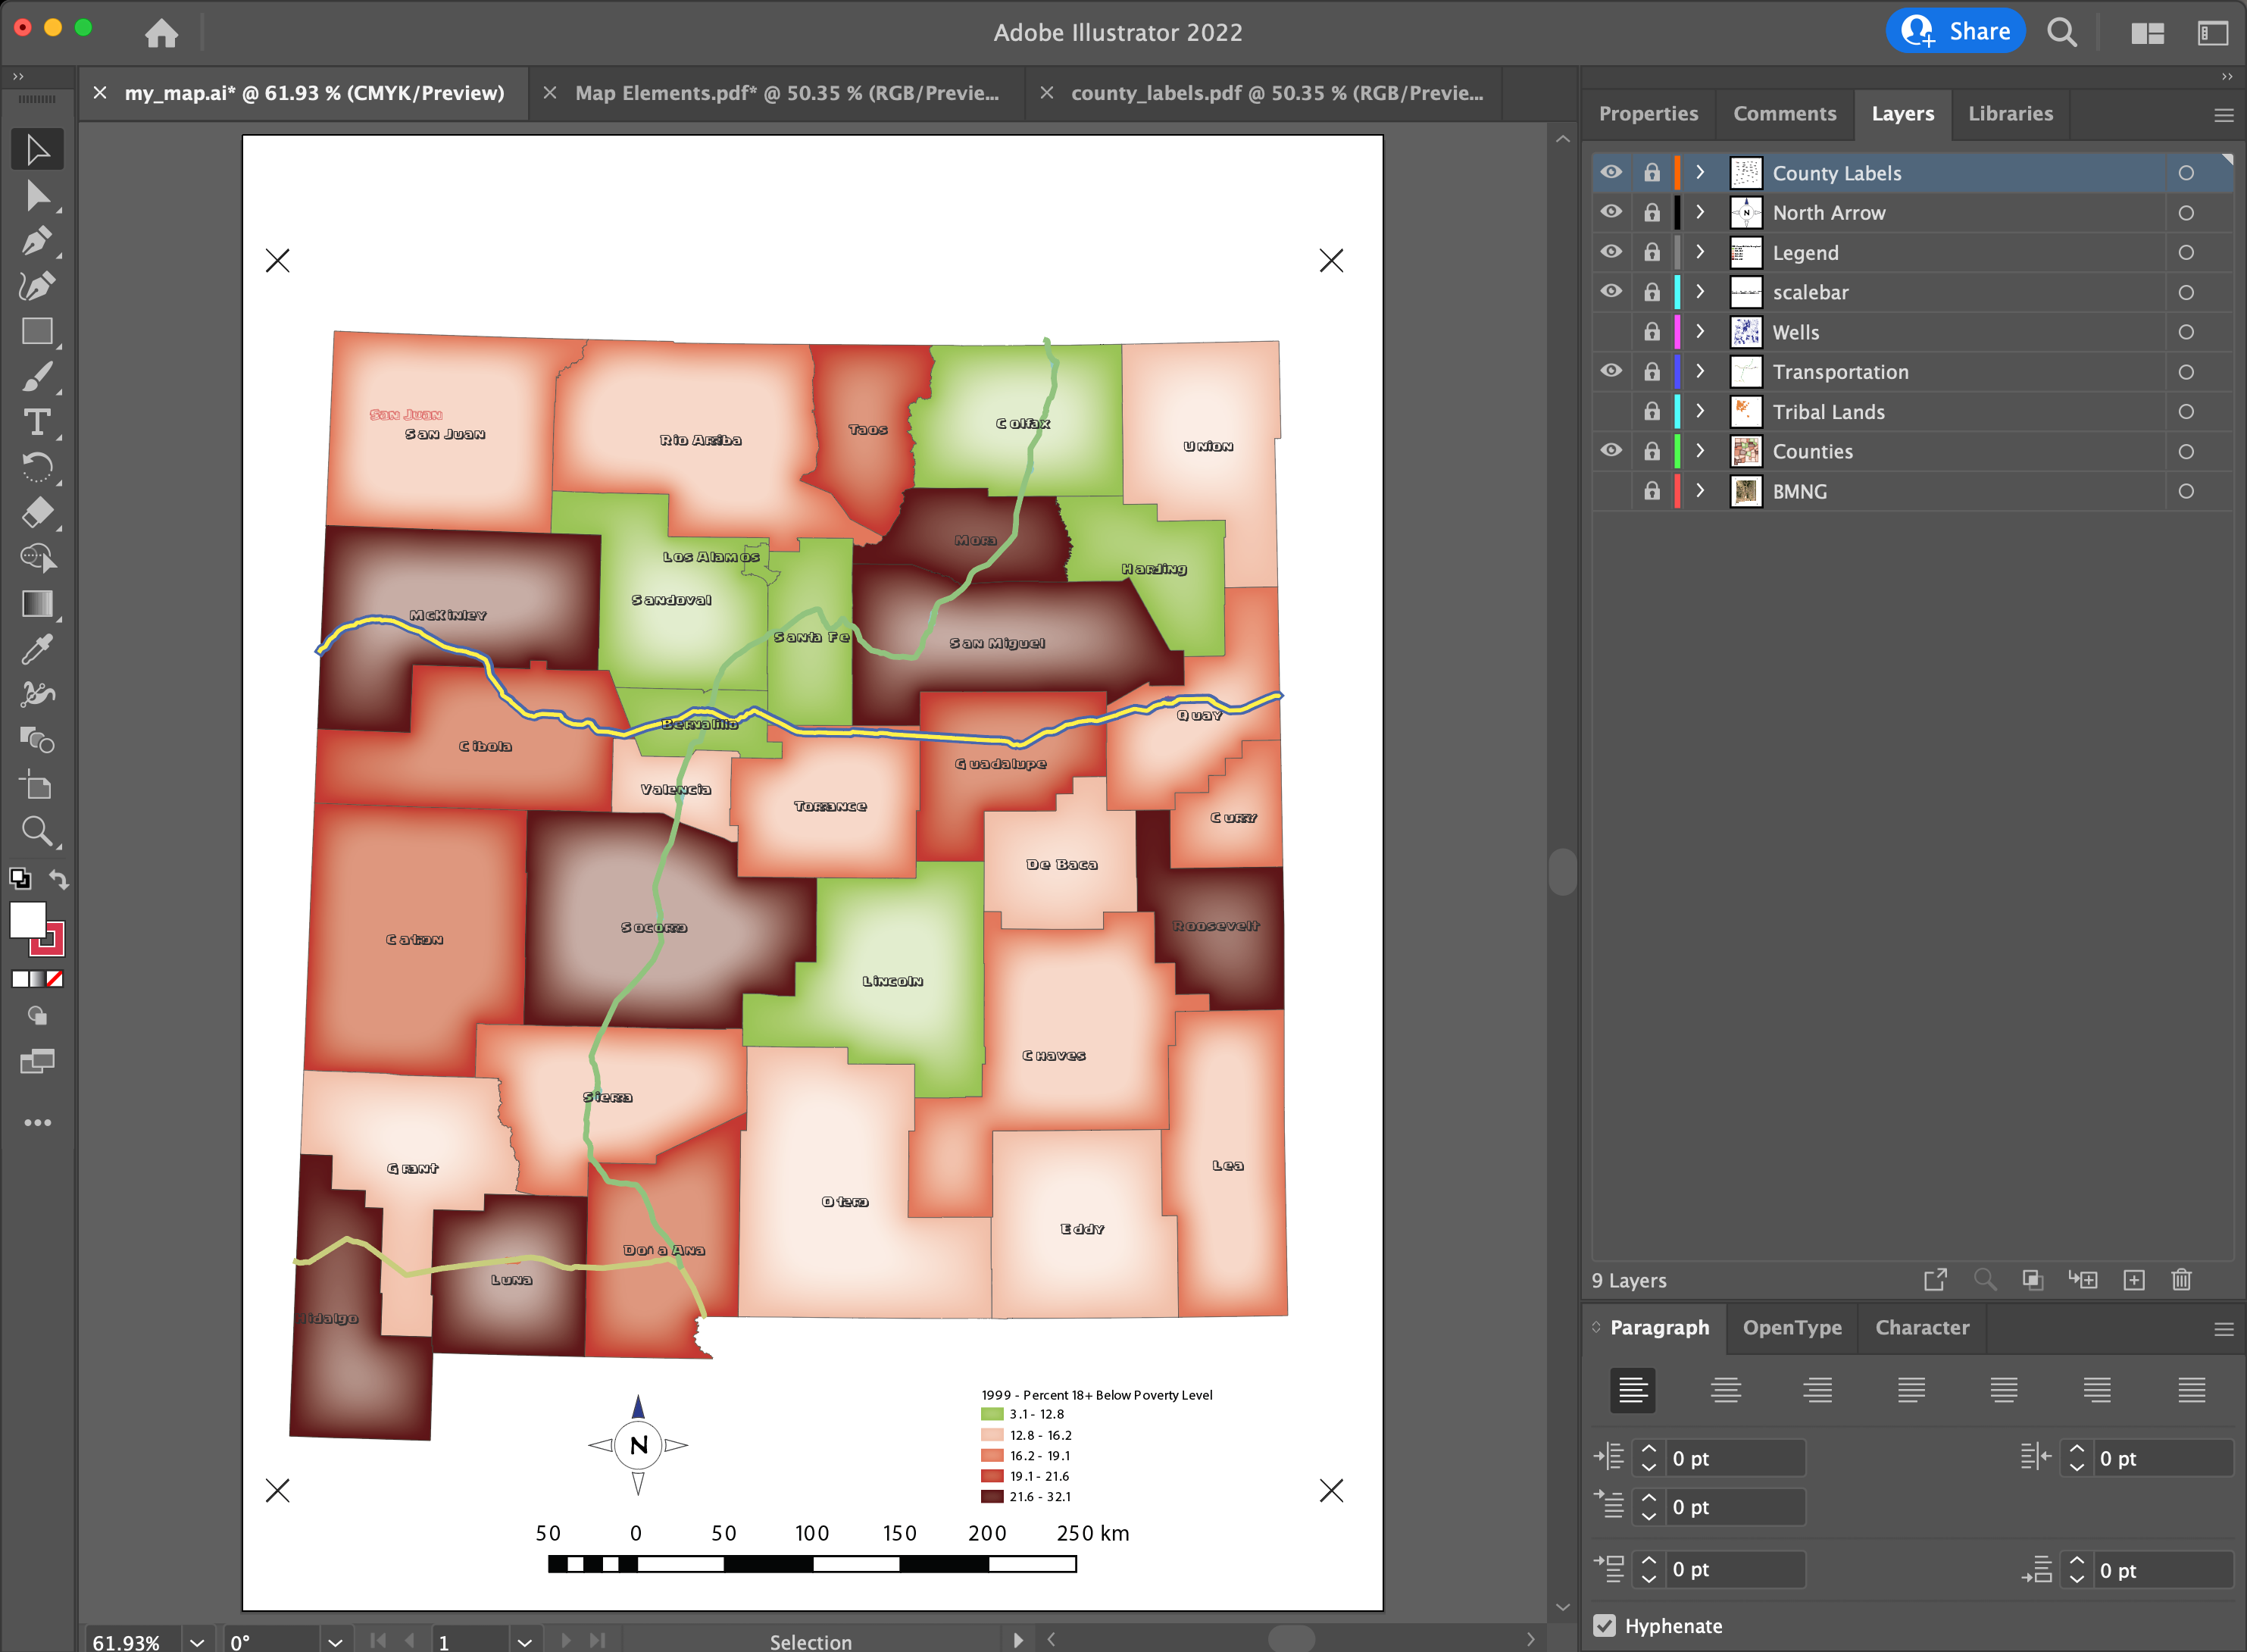Switch to the Character tab
Image resolution: width=2247 pixels, height=1652 pixels.
coord(1921,1328)
